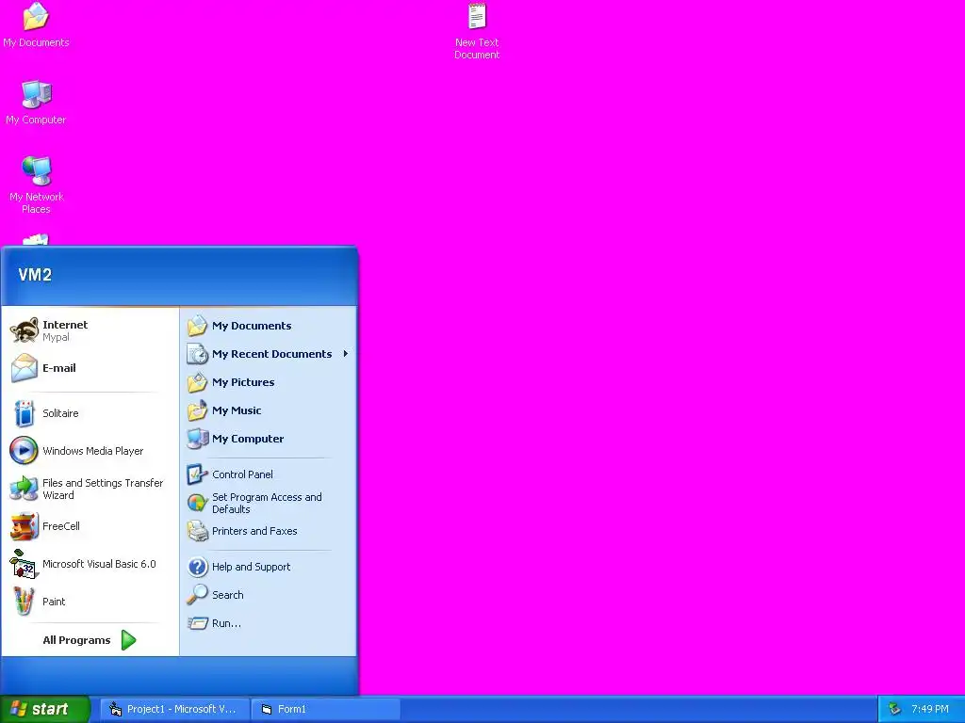The image size is (965, 723).
Task: Click the My Pictures folder icon
Action: (x=198, y=382)
